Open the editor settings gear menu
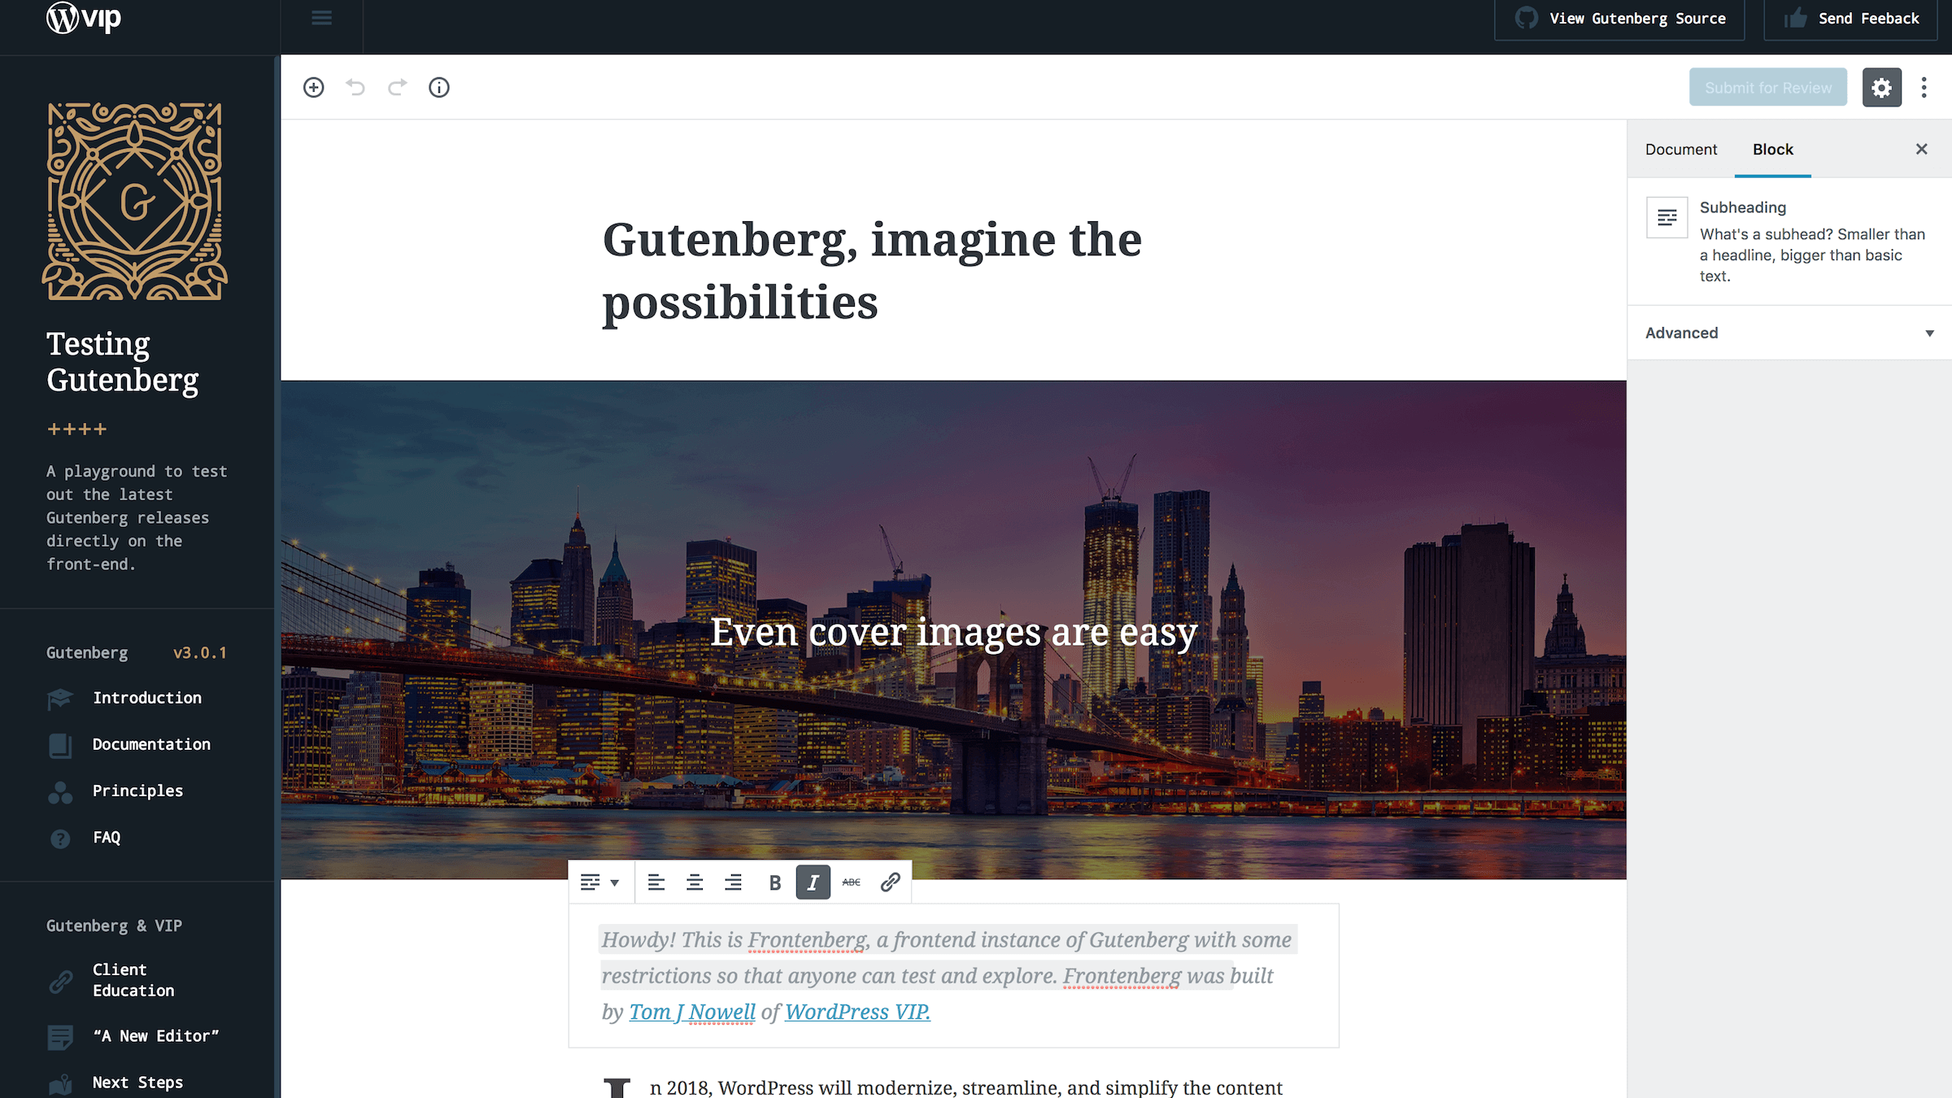The width and height of the screenshot is (1952, 1098). (1881, 87)
